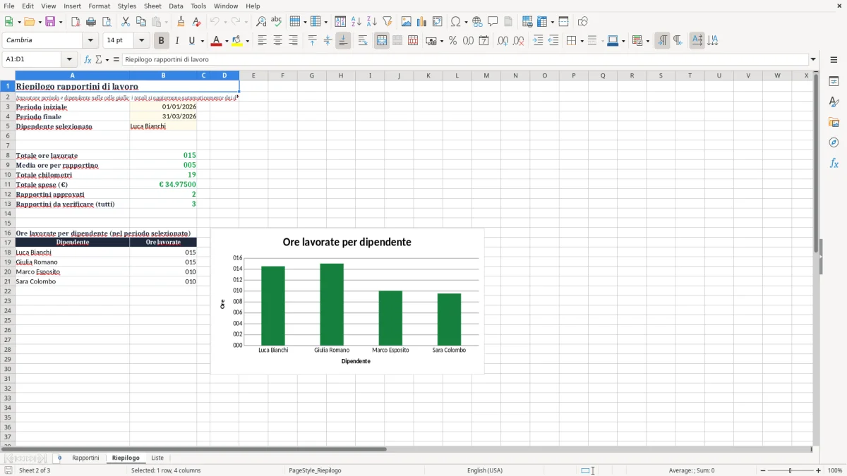Toggle Align Bottom vertical alignment
The height and width of the screenshot is (476, 847).
343,41
